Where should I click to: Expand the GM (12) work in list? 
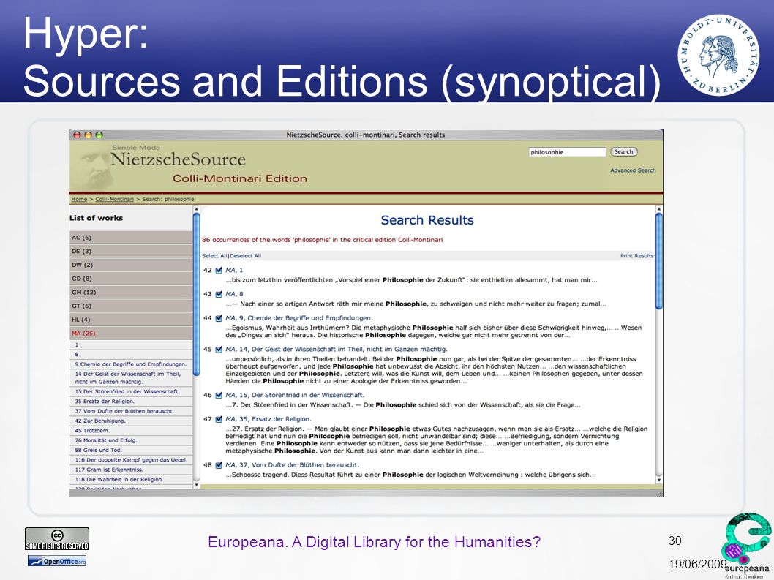131,293
